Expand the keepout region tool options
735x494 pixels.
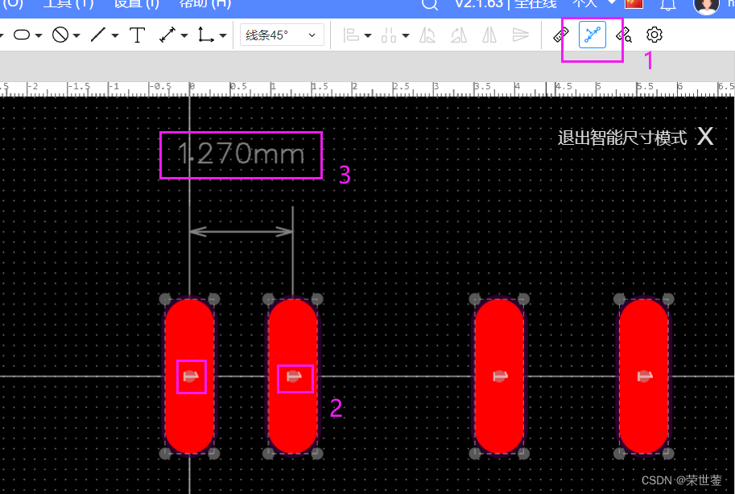pyautogui.click(x=76, y=35)
